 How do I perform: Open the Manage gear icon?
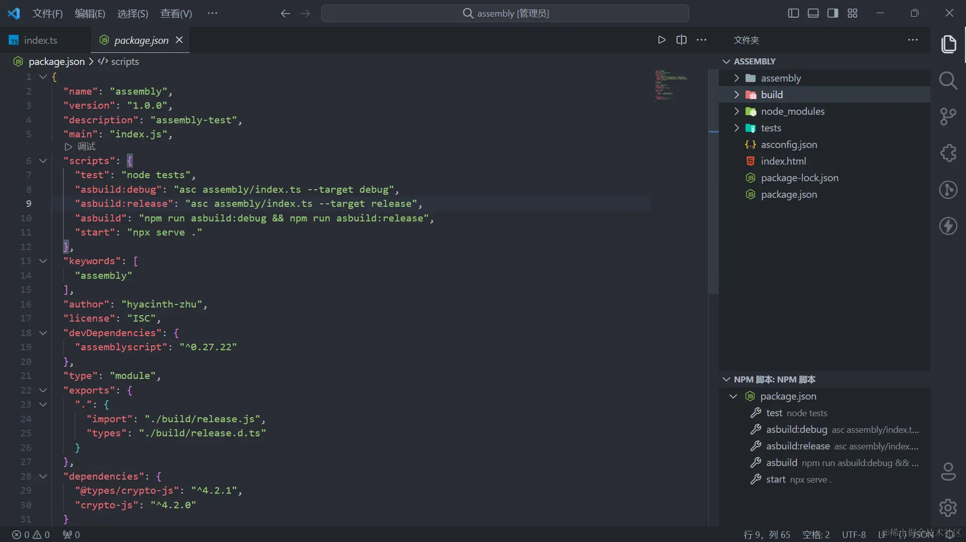tap(948, 508)
